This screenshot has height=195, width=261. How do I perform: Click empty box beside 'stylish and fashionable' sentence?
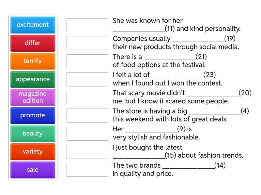tap(87, 134)
